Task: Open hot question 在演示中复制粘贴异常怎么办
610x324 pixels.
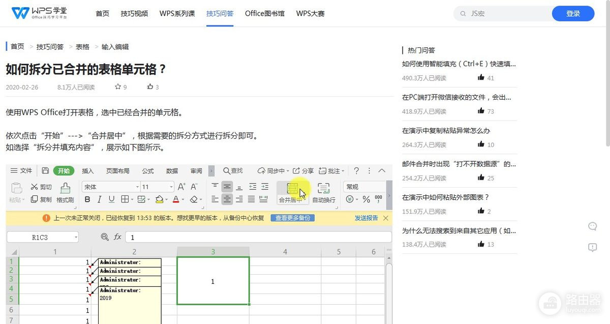Action: coord(446,130)
